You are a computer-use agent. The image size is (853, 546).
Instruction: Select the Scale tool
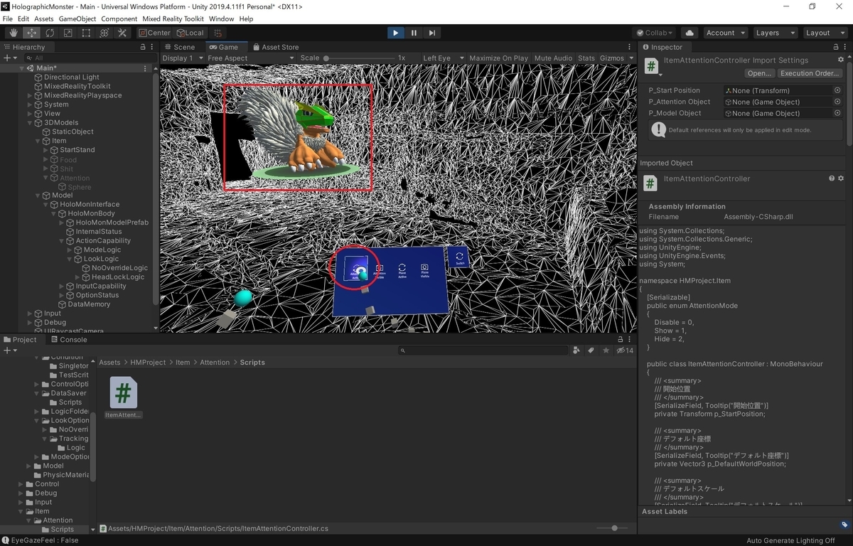[68, 33]
